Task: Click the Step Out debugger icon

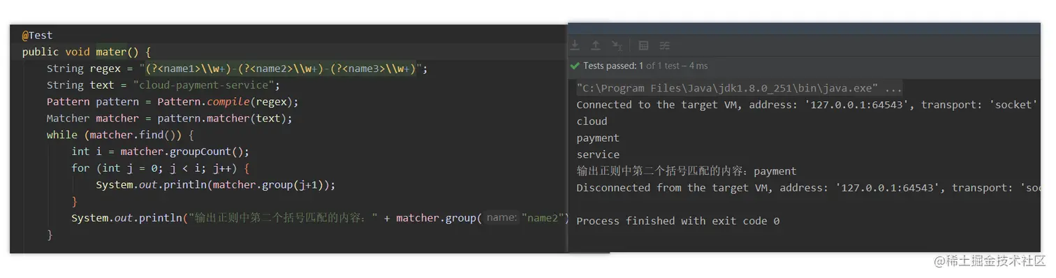Action: 596,45
